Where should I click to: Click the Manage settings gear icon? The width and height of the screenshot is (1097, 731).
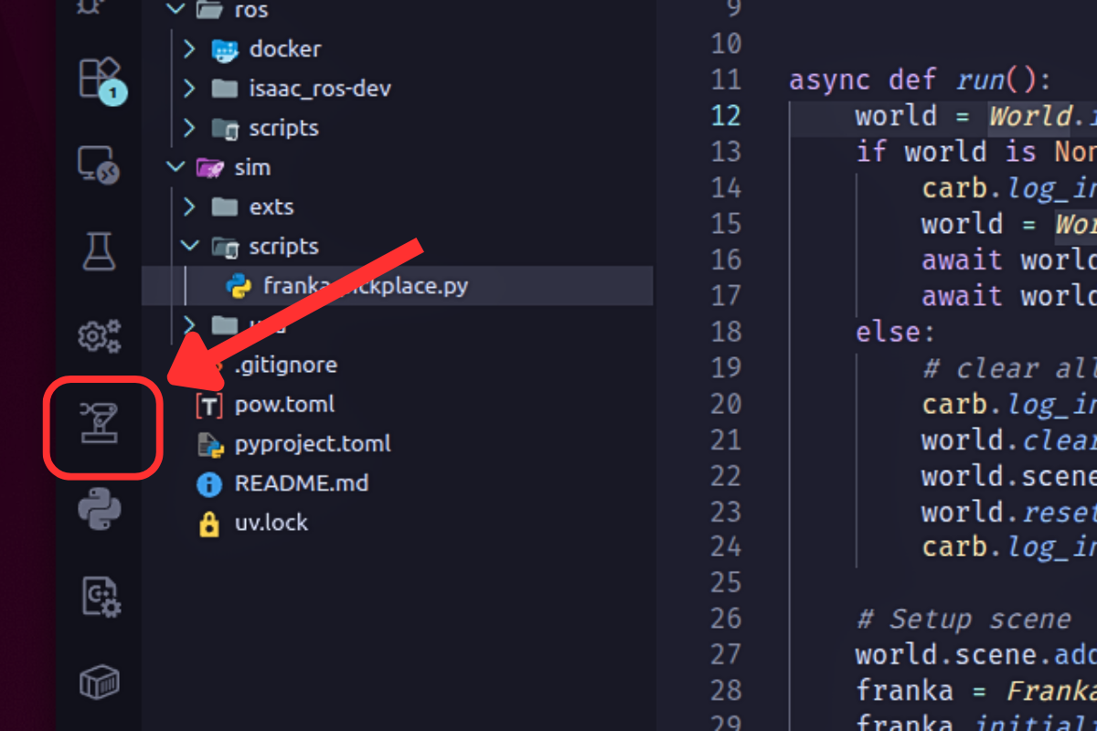pyautogui.click(x=101, y=336)
